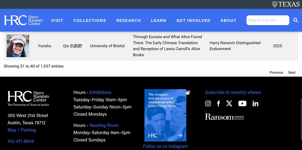Click the Austin, Texas 78712 line
The width and height of the screenshot is (302, 150).
point(26,123)
